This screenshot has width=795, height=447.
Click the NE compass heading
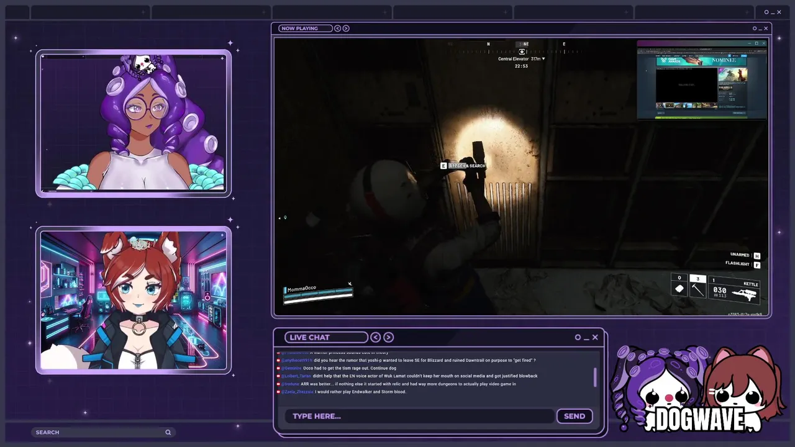tap(526, 44)
